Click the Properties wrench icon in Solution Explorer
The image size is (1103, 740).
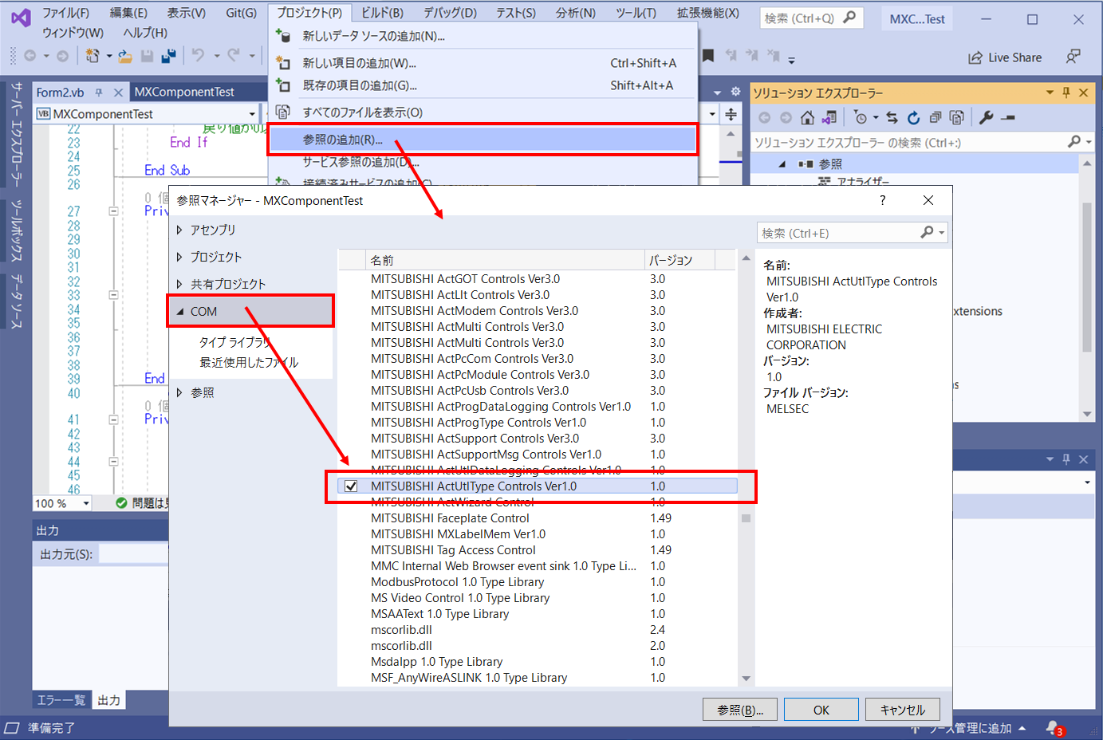tap(987, 117)
